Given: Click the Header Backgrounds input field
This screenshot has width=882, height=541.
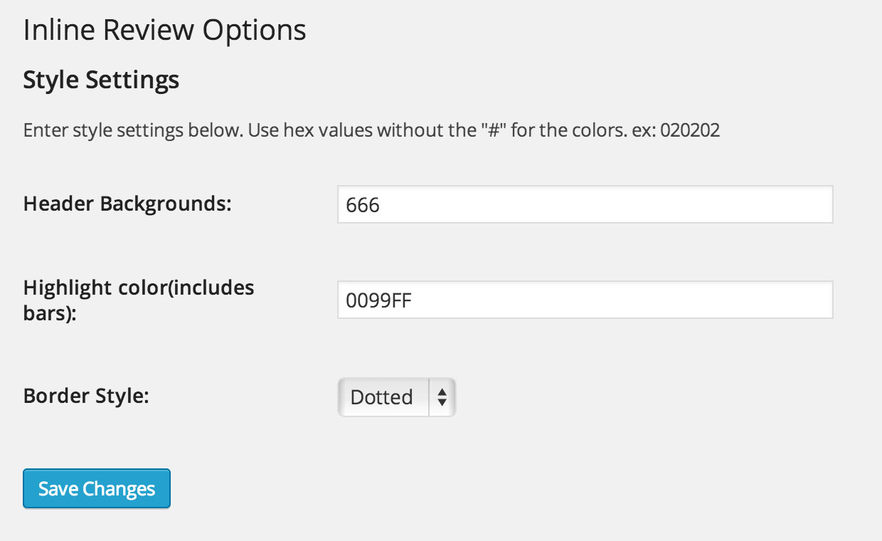Looking at the screenshot, I should tap(585, 205).
